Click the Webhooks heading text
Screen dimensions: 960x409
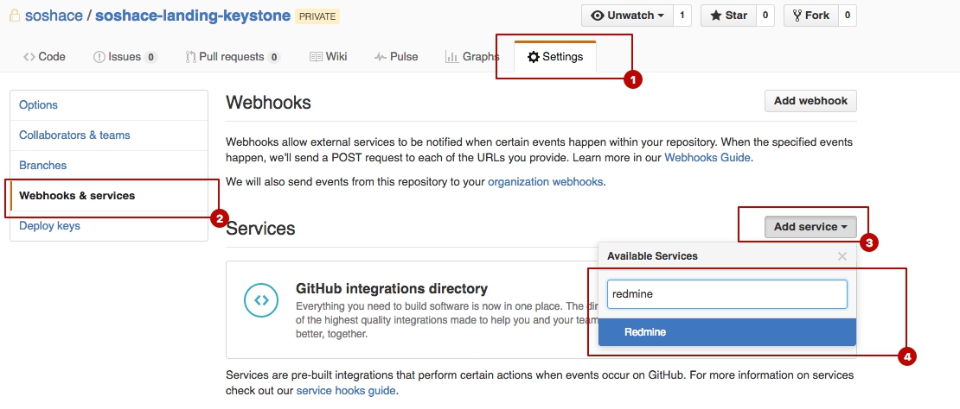[x=268, y=102]
